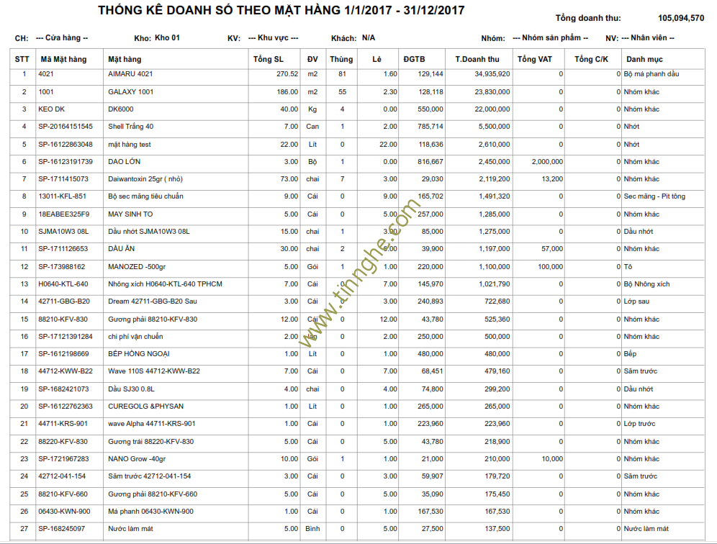This screenshot has height=544, width=717.
Task: Click the item code 'SP-168245097'
Action: 62,530
